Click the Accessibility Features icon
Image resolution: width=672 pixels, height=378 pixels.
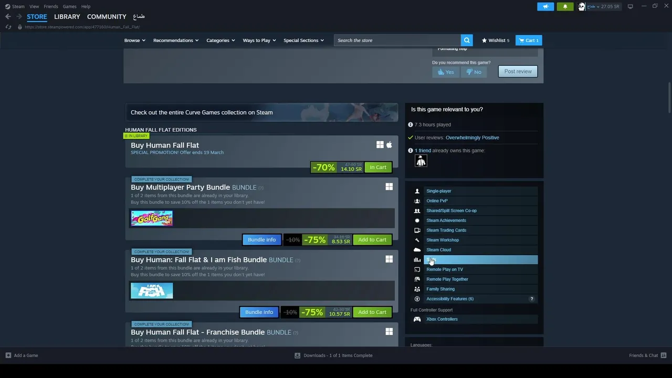pyautogui.click(x=417, y=299)
